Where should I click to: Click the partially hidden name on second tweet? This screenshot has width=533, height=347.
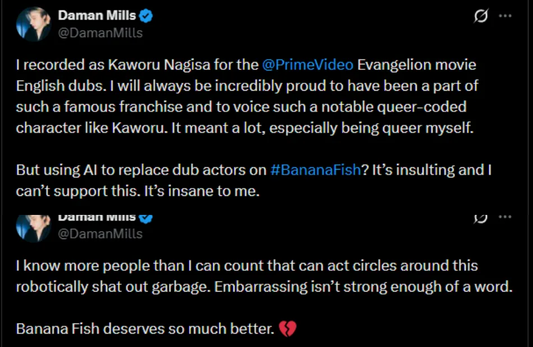(97, 217)
